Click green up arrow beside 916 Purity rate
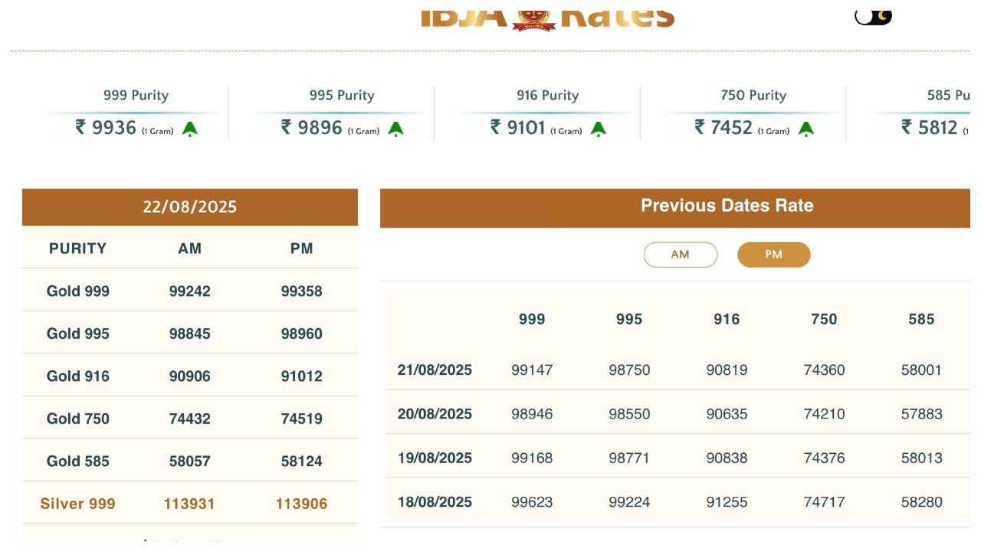Image resolution: width=981 pixels, height=552 pixels. click(x=599, y=129)
